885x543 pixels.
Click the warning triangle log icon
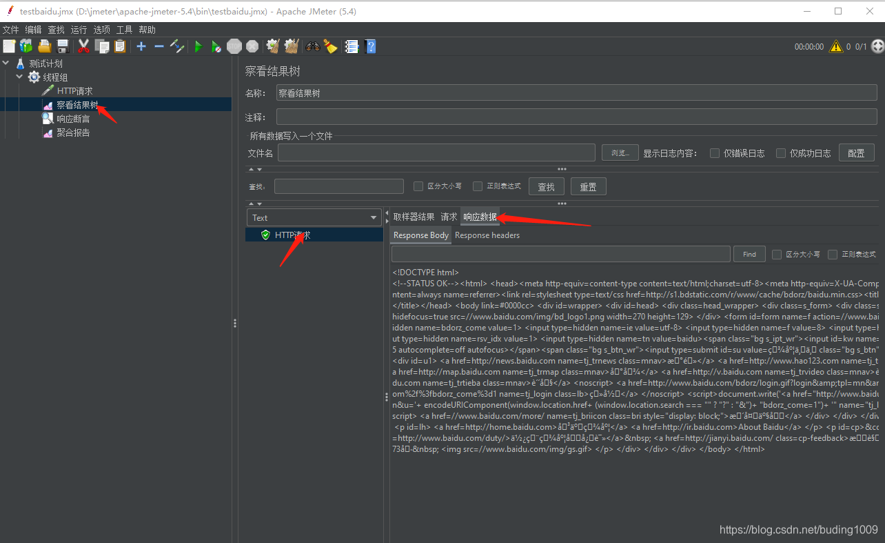(x=836, y=46)
